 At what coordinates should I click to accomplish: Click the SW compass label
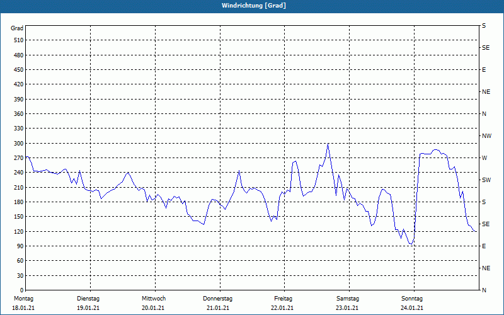(486, 180)
